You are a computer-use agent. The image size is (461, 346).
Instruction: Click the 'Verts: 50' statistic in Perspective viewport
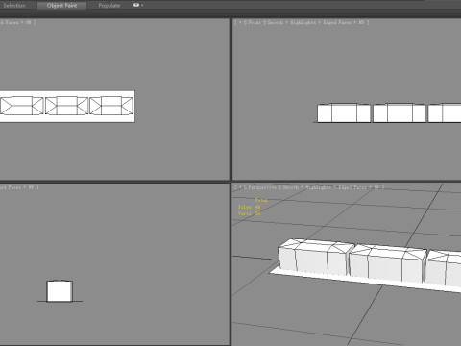(250, 213)
